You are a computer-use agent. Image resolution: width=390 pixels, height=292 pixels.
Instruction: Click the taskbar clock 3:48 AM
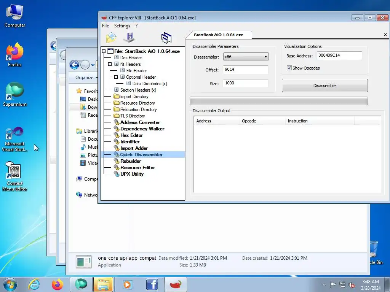click(370, 282)
